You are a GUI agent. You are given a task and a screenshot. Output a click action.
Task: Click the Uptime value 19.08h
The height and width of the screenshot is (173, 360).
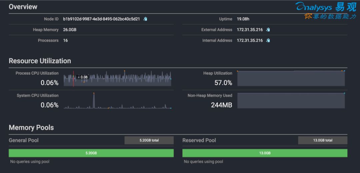coord(244,19)
